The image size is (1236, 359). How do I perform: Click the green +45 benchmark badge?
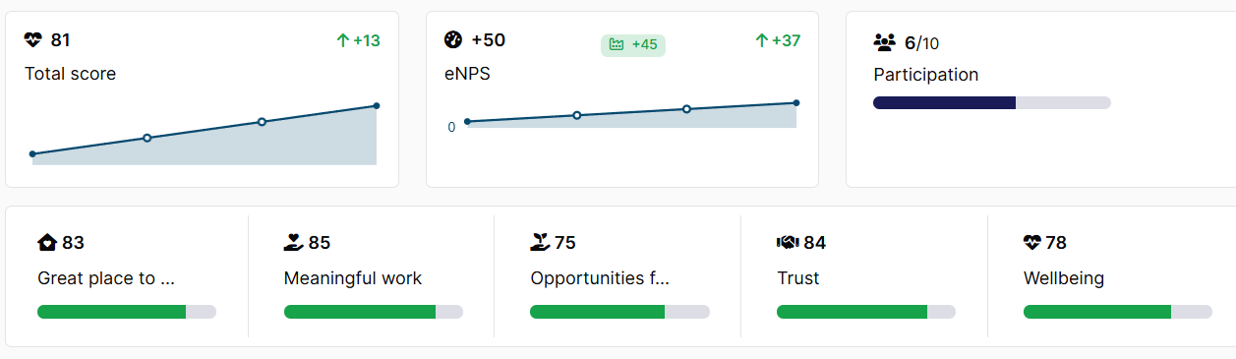coord(633,45)
